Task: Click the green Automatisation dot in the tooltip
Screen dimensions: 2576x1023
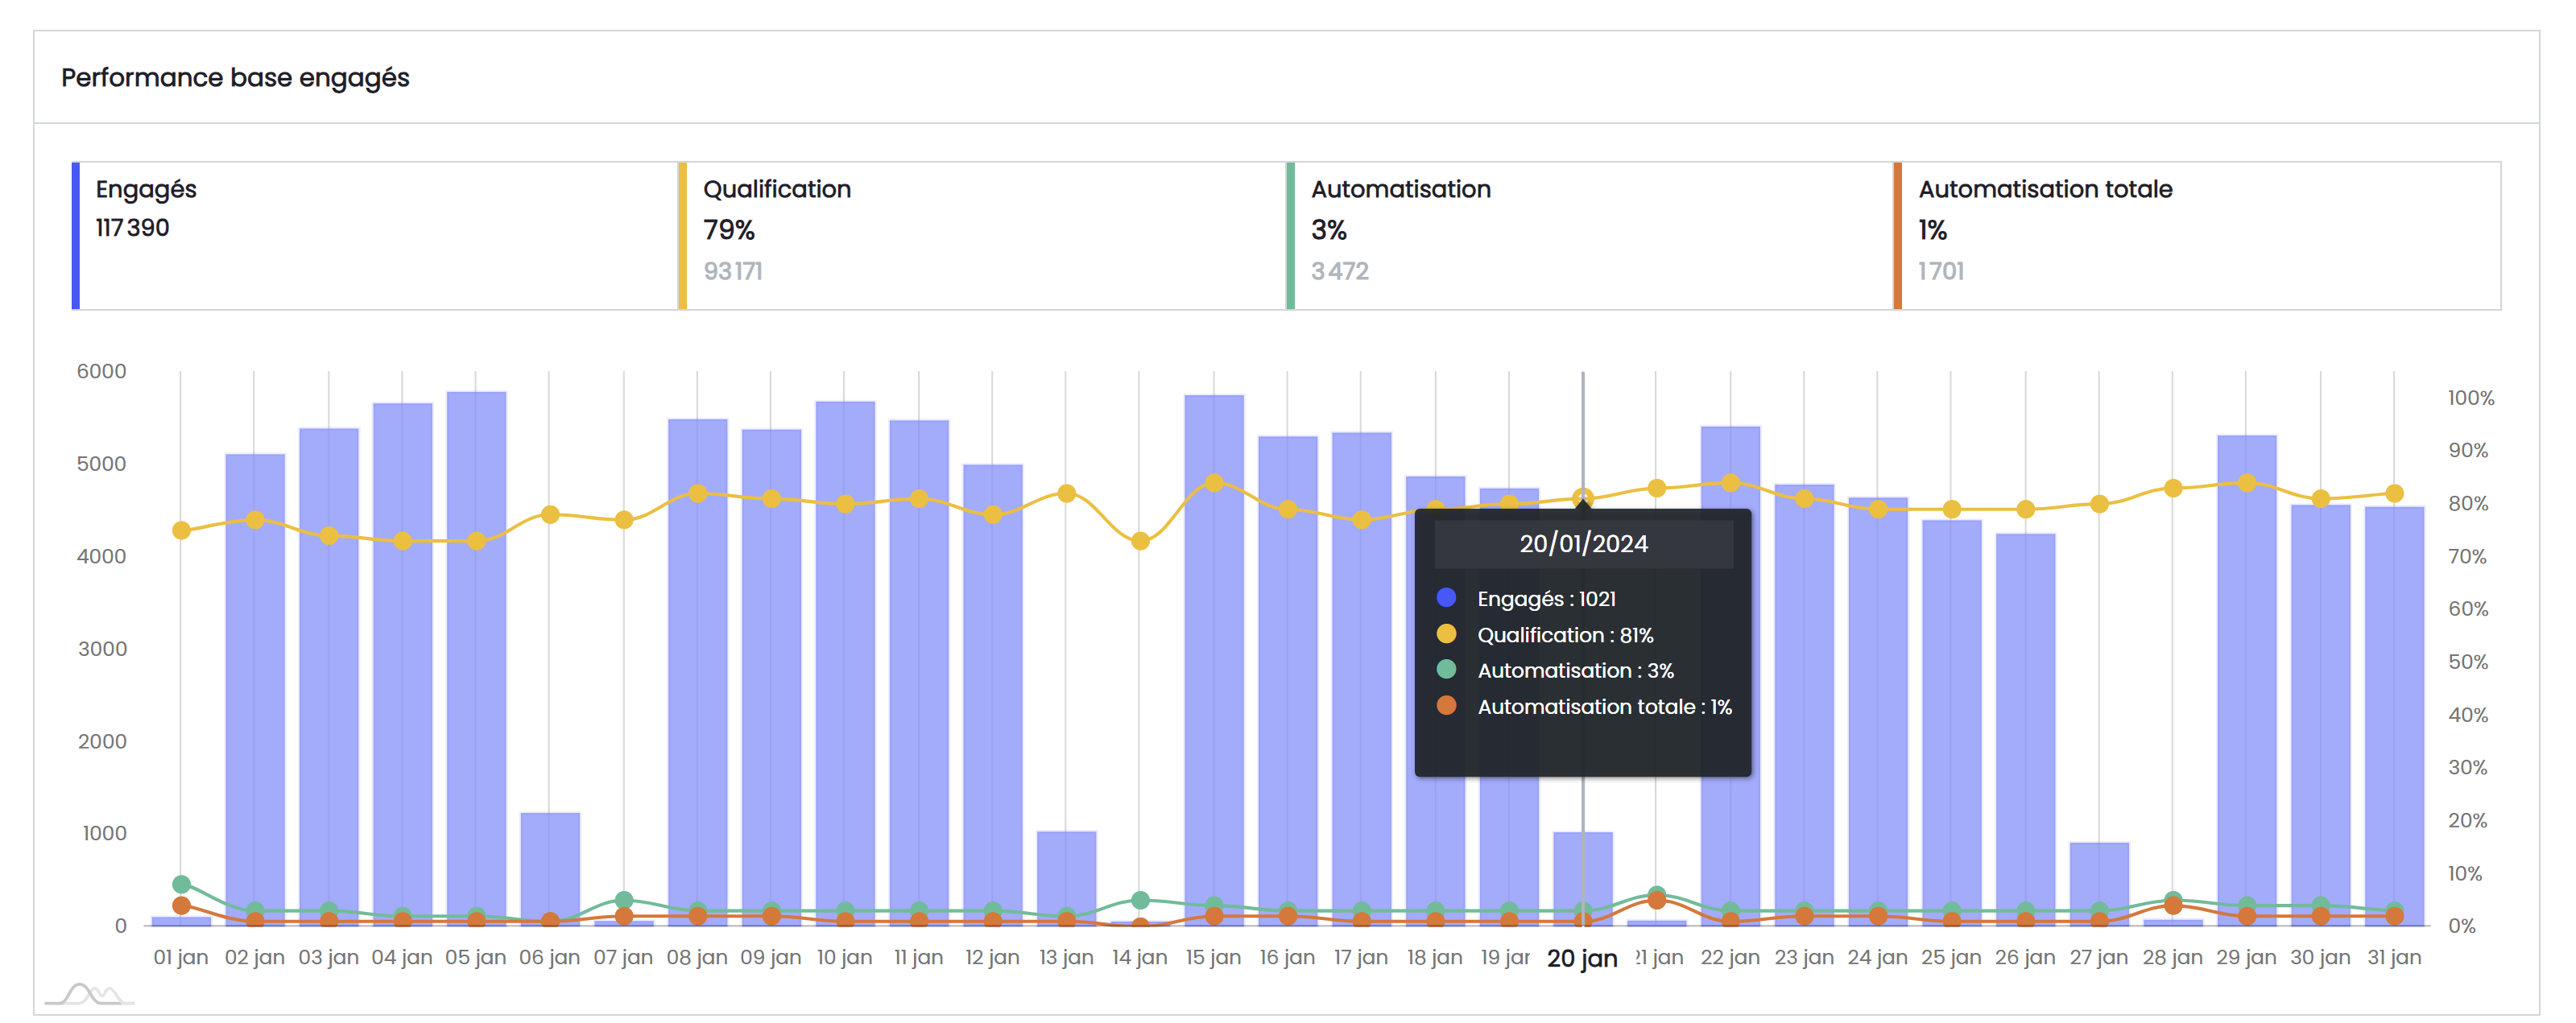Action: [1446, 670]
